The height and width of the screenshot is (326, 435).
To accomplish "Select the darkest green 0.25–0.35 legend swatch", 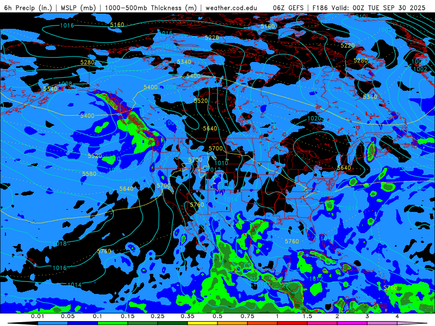I will [x=172, y=323].
